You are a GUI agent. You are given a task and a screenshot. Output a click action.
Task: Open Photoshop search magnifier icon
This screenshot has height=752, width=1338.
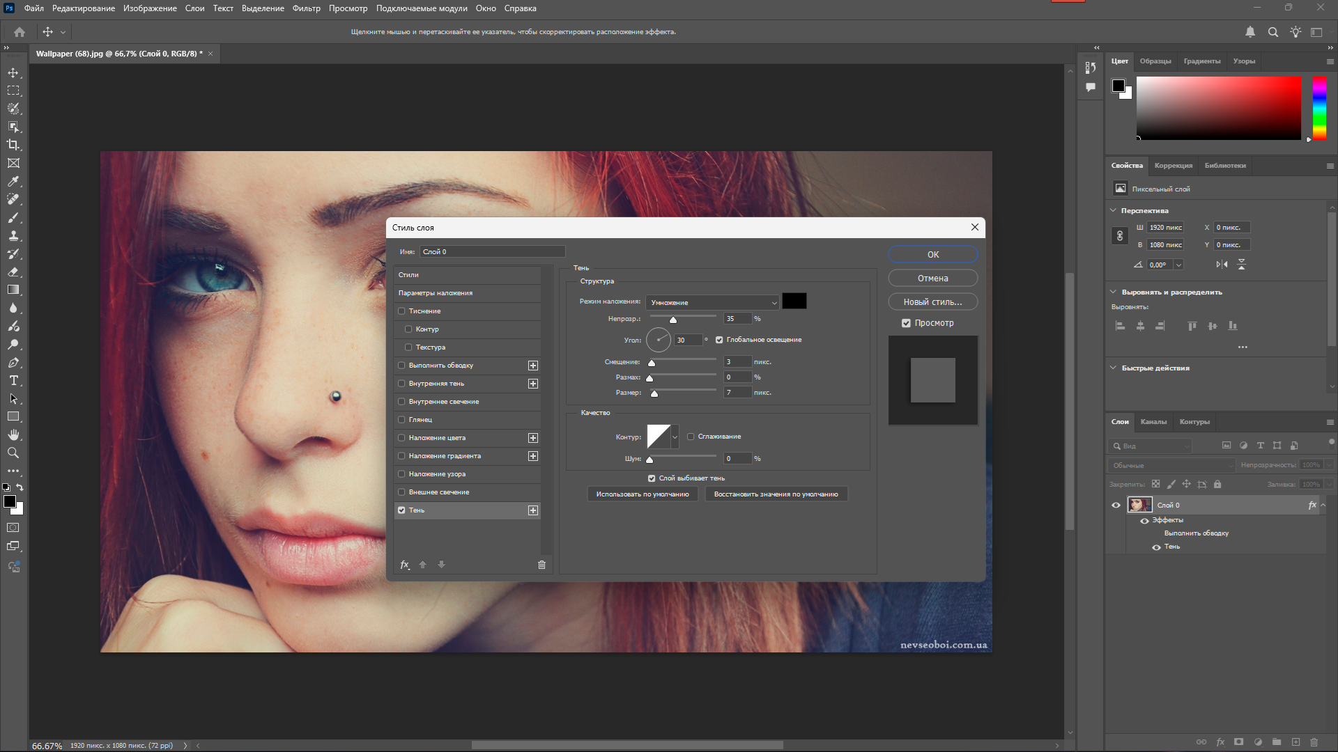1272,32
